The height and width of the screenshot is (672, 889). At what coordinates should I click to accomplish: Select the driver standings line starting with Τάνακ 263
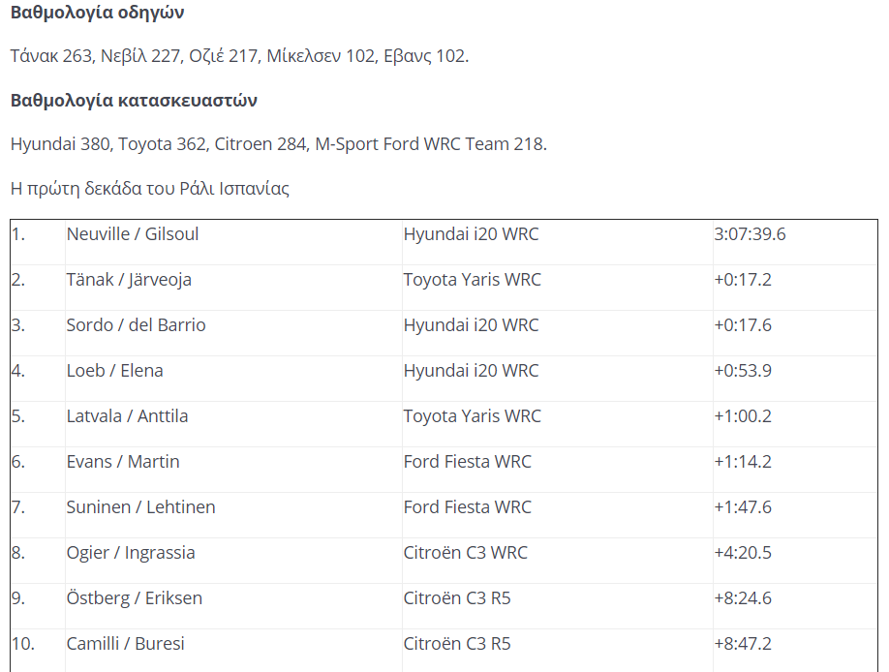pos(239,56)
